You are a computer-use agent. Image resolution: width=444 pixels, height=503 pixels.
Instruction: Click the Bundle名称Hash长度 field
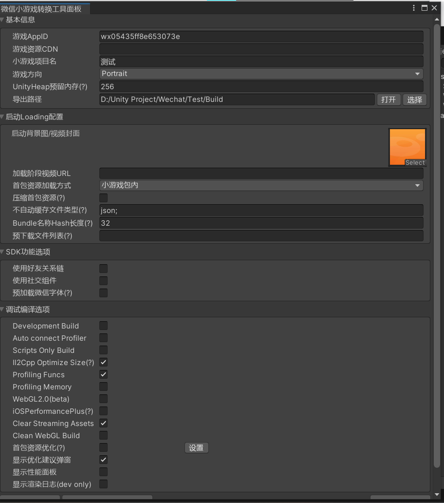point(261,223)
